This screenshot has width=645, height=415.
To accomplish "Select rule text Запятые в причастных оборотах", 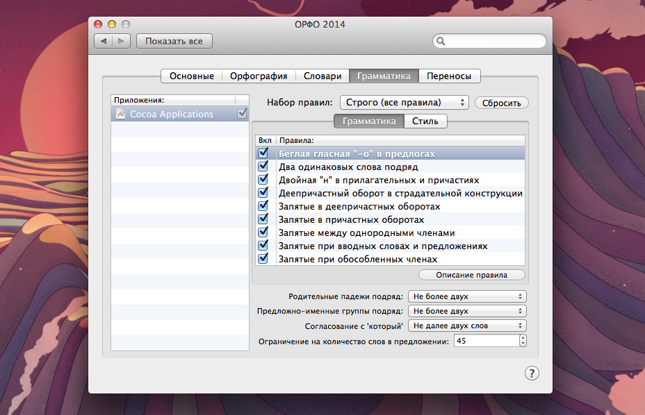I will coord(351,219).
